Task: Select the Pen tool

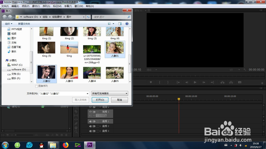Action: click(76, 124)
